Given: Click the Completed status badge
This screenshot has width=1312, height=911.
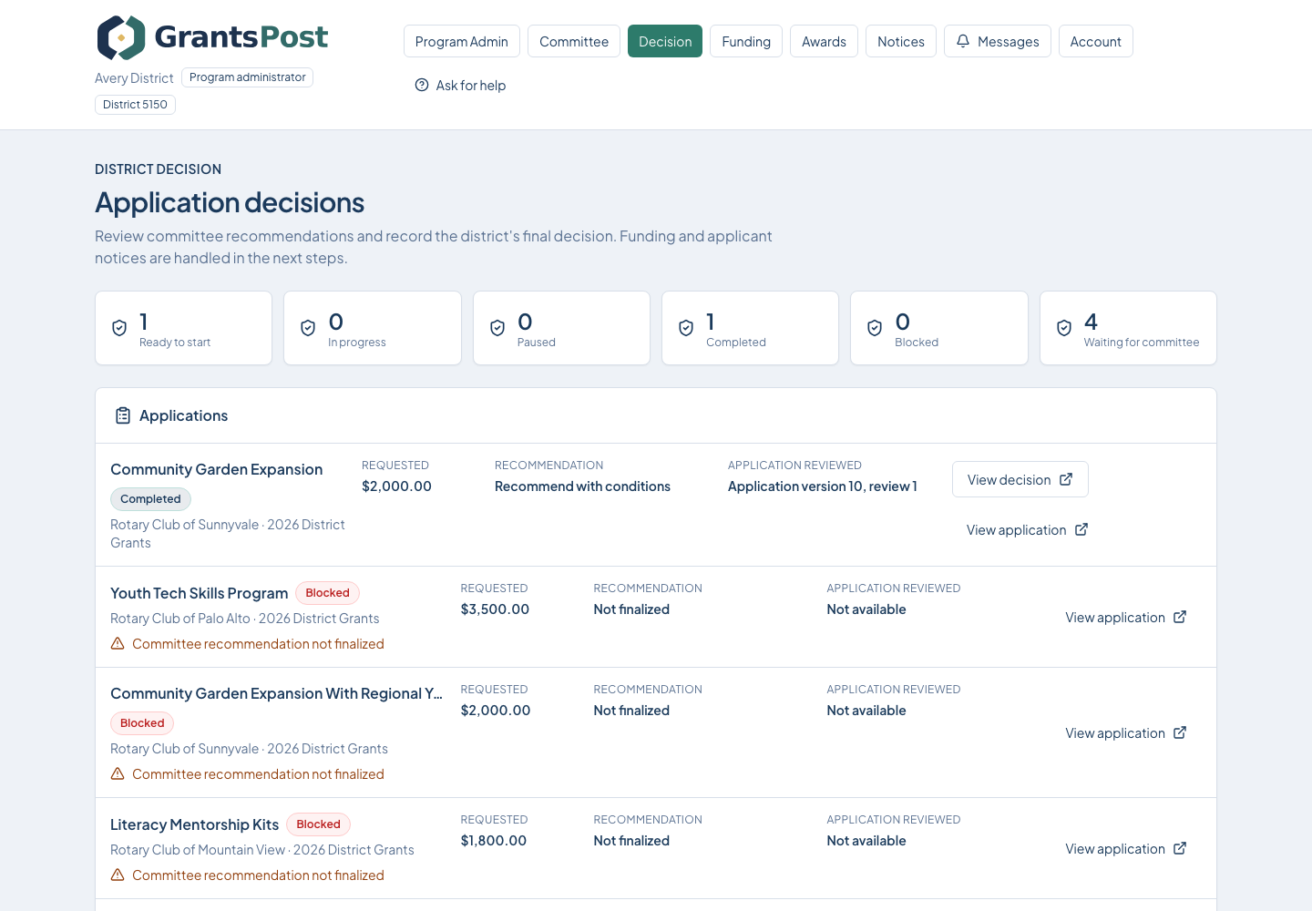Looking at the screenshot, I should point(150,499).
